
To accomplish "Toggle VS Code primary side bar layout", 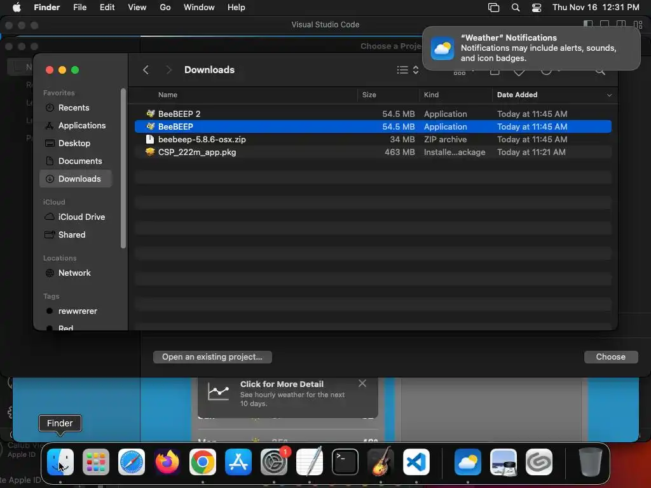I will click(588, 25).
